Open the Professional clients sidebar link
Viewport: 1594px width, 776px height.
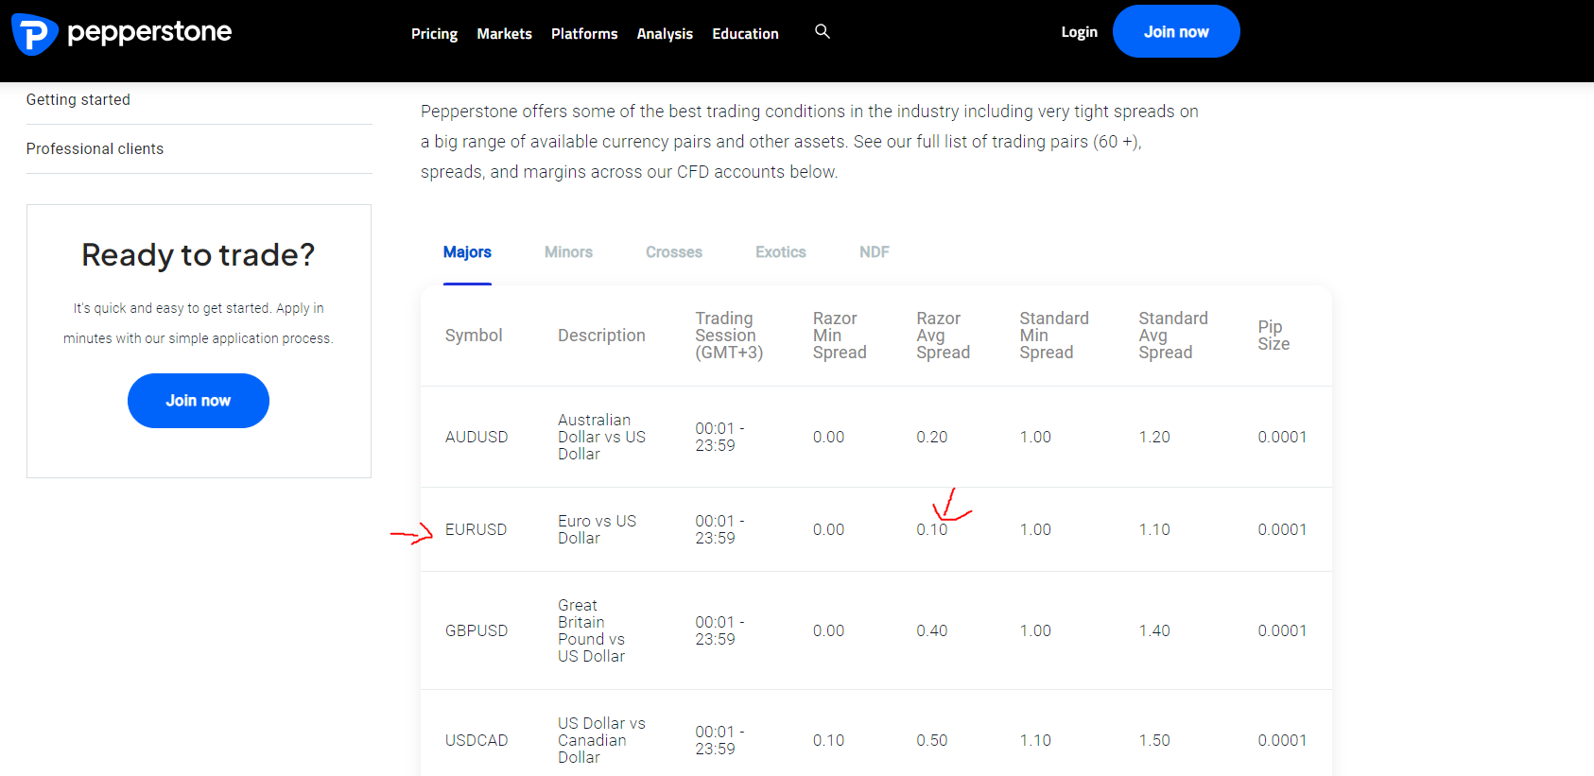[95, 148]
